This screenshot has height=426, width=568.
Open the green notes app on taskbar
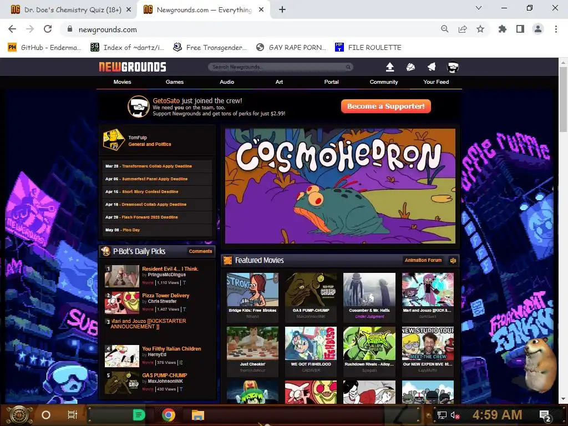tap(139, 415)
